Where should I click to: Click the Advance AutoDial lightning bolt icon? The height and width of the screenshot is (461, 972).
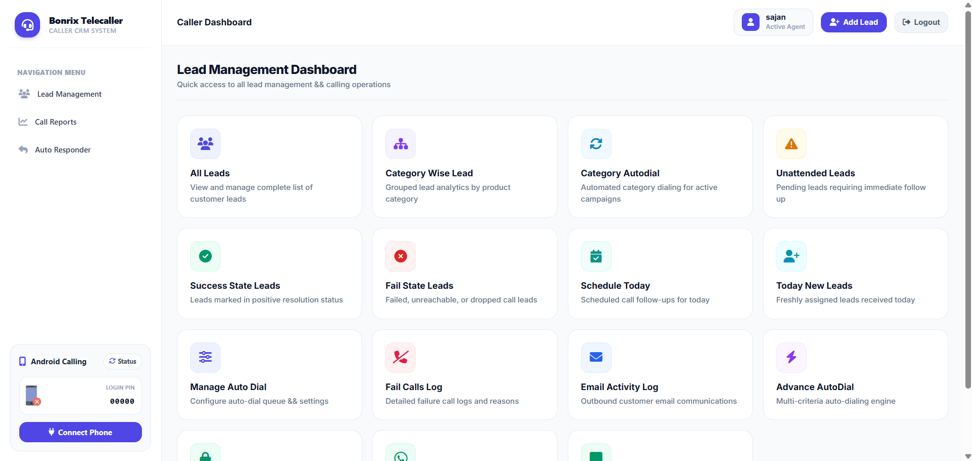pyautogui.click(x=791, y=358)
